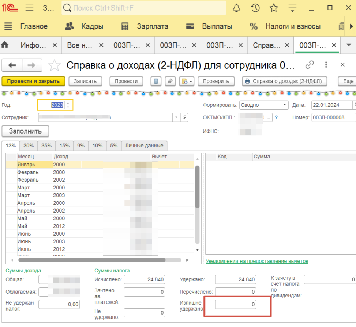Click the Провести button
The image size is (356, 327).
(126, 81)
